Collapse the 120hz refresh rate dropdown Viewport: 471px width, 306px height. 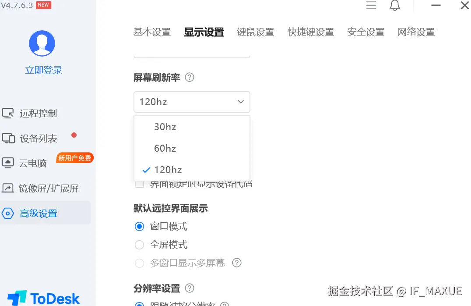[240, 102]
